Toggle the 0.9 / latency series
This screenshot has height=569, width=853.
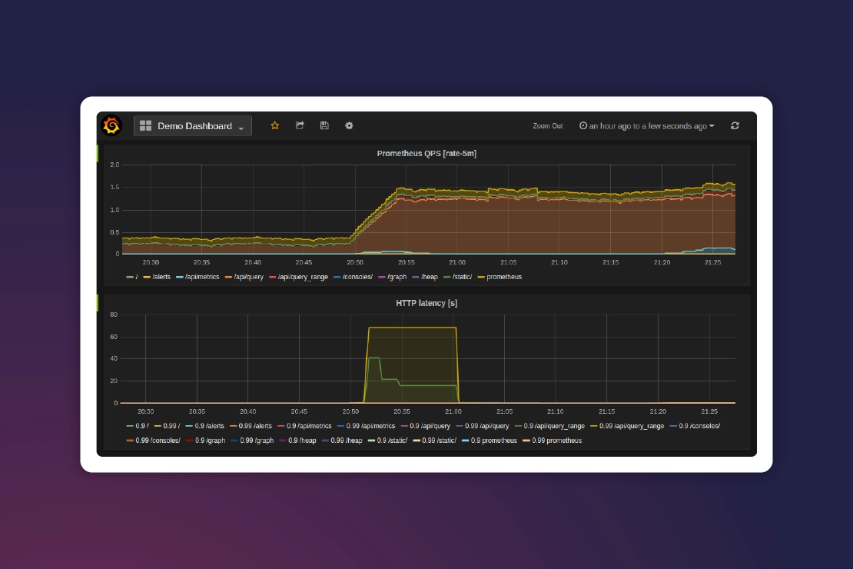(x=138, y=426)
